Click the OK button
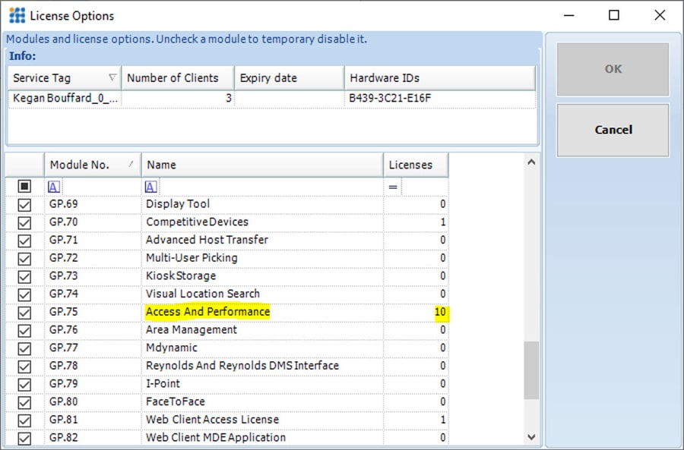The width and height of the screenshot is (684, 450). pos(613,68)
